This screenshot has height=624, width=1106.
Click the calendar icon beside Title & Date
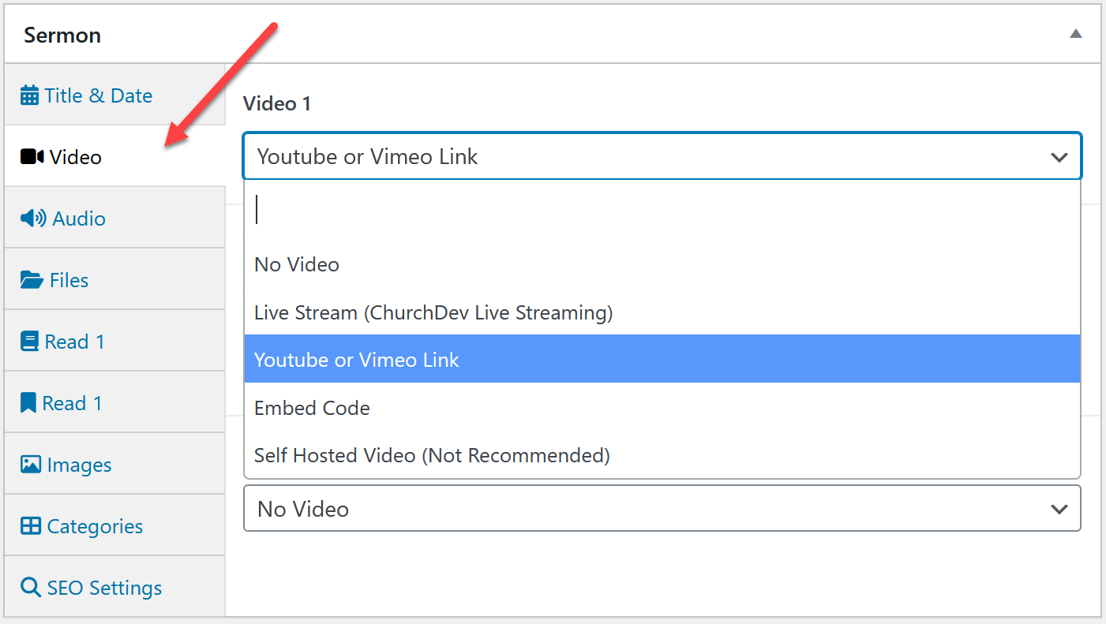[x=29, y=96]
